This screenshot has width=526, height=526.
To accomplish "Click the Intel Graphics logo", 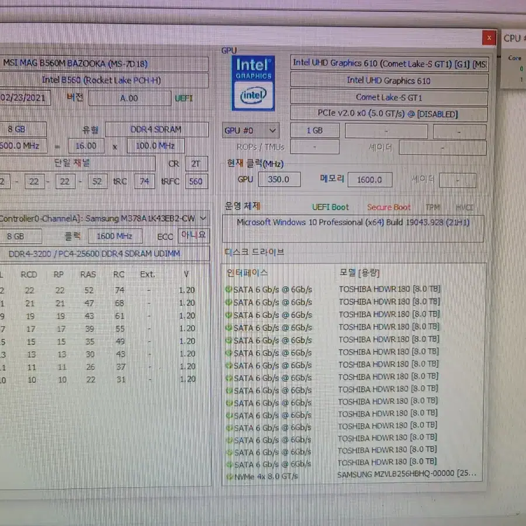I will point(253,83).
